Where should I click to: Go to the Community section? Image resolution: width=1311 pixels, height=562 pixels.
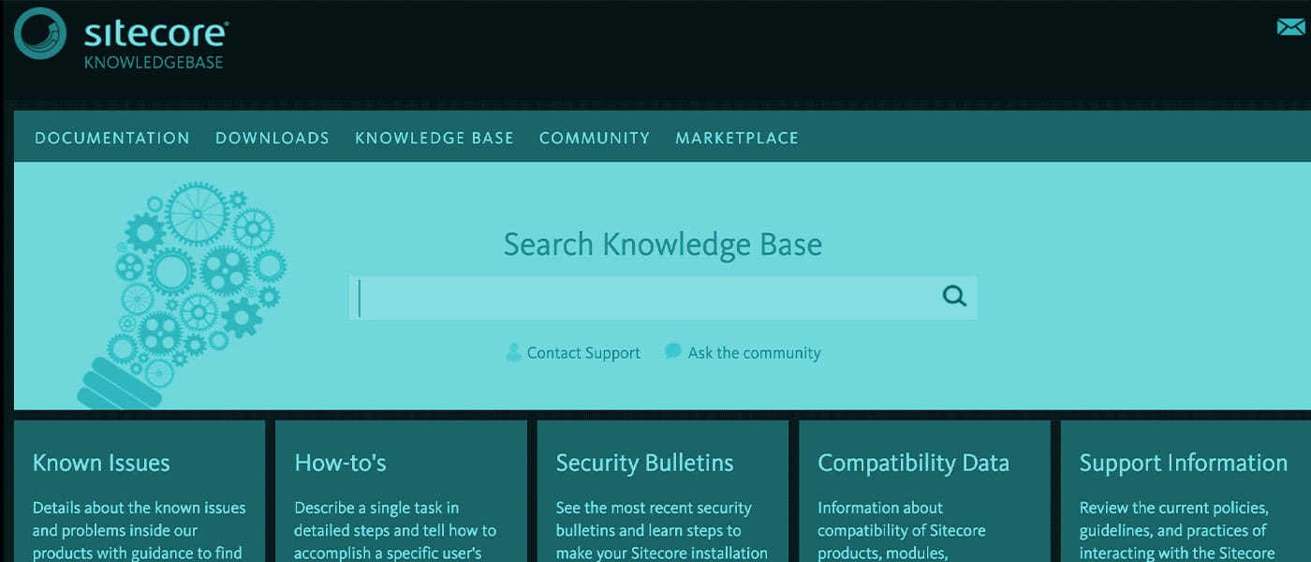click(594, 137)
